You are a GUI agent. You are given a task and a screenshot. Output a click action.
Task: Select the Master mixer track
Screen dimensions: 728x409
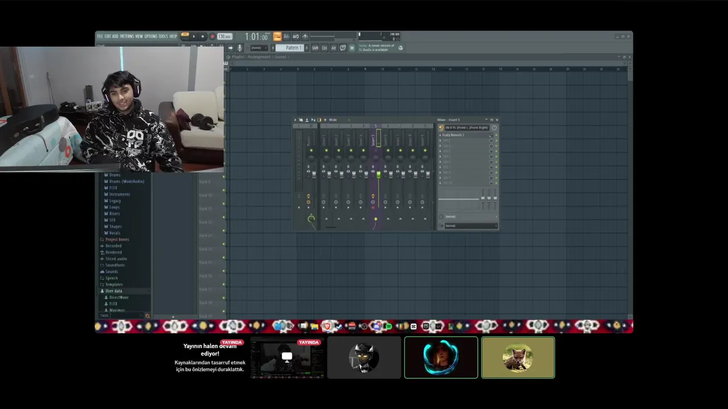click(x=309, y=140)
